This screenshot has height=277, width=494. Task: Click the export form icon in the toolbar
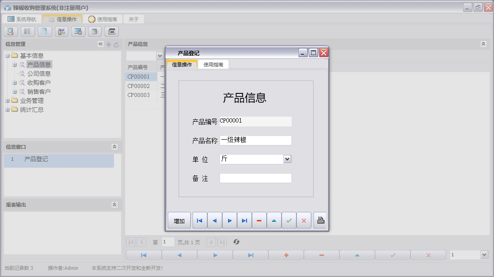tap(94, 31)
